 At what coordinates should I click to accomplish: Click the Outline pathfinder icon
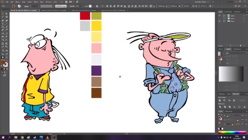click(239, 107)
